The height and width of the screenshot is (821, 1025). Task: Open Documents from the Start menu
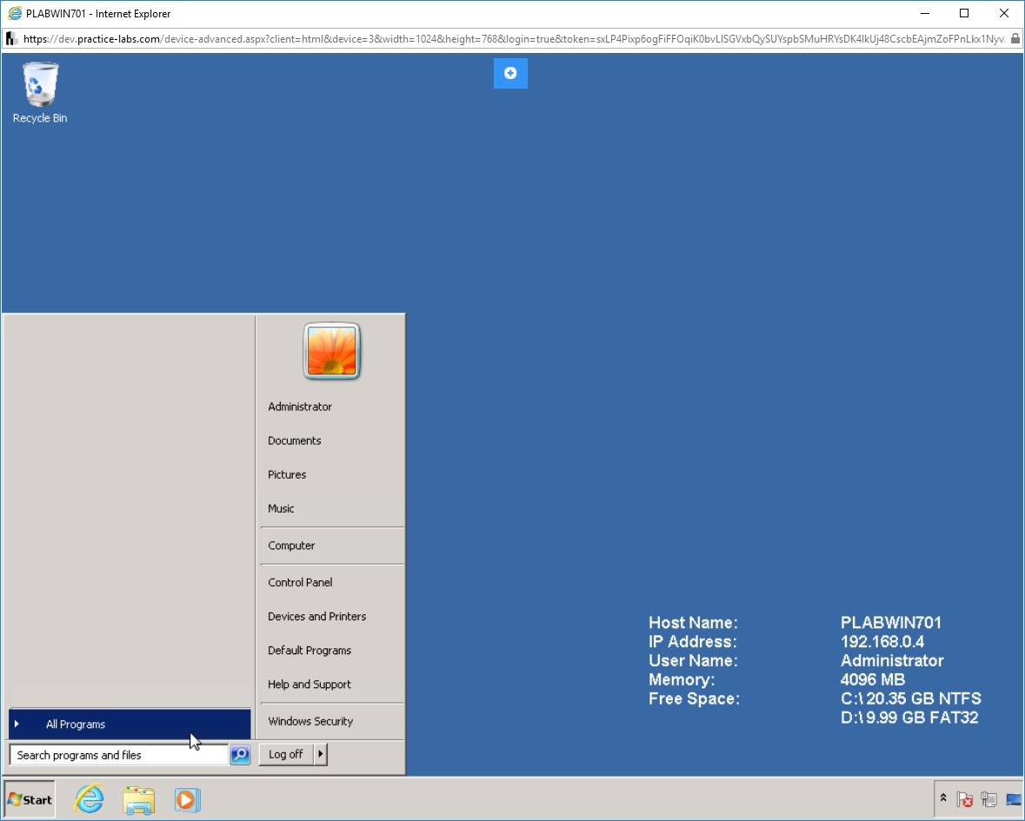point(294,440)
